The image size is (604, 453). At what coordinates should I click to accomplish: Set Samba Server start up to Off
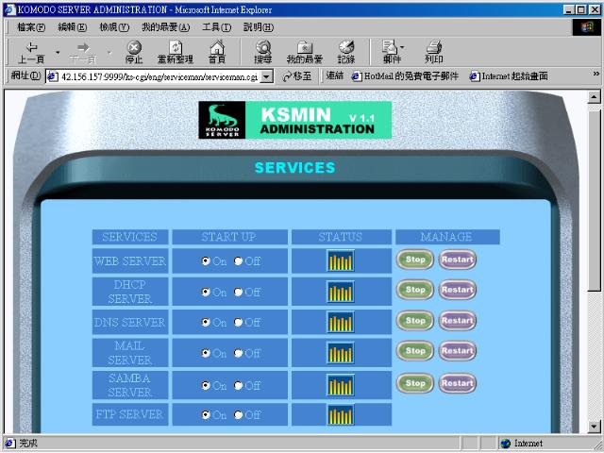click(x=238, y=386)
